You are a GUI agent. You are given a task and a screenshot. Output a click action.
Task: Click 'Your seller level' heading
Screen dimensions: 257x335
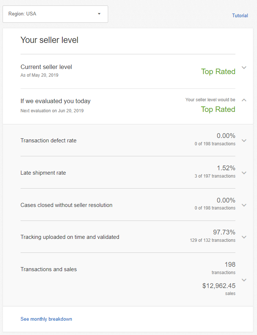coord(49,40)
